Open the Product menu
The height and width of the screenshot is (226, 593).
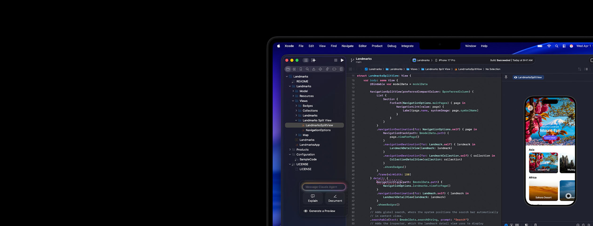(x=377, y=46)
